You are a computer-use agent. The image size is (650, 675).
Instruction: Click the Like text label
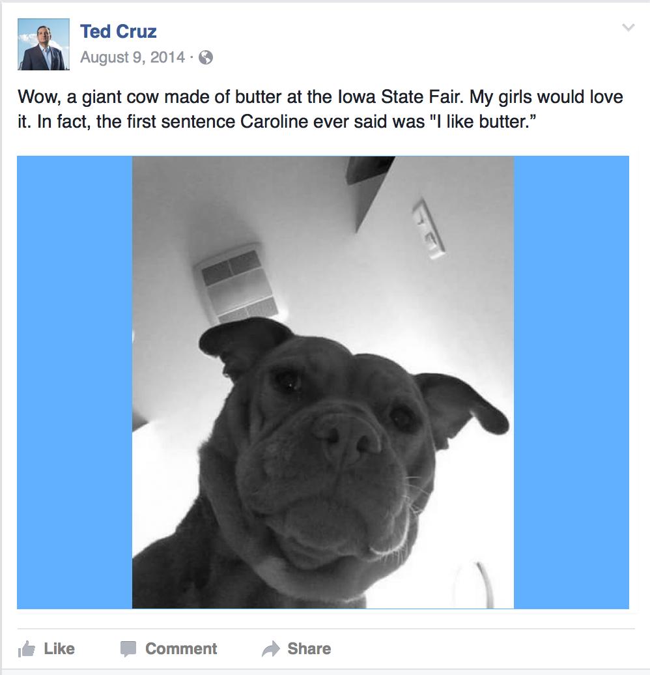59,649
